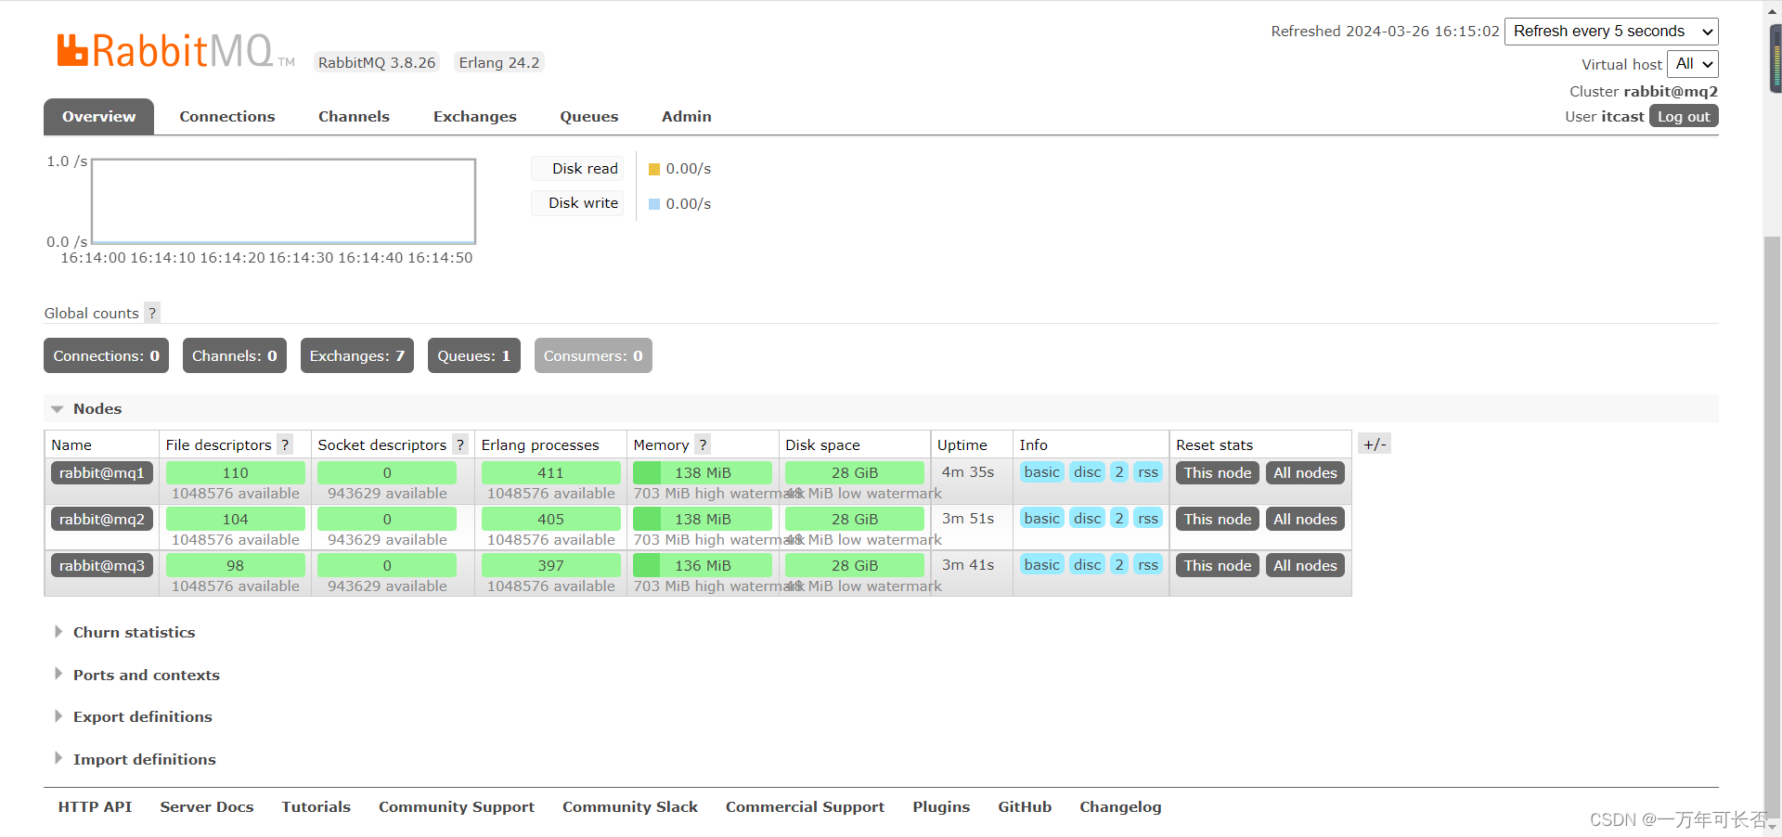Viewport: 1782px width, 837px height.
Task: Open the HTTP API footer link
Action: [95, 806]
